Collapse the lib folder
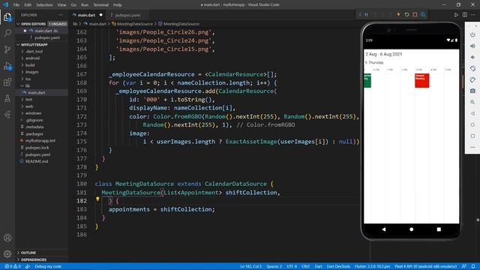 click(27, 85)
